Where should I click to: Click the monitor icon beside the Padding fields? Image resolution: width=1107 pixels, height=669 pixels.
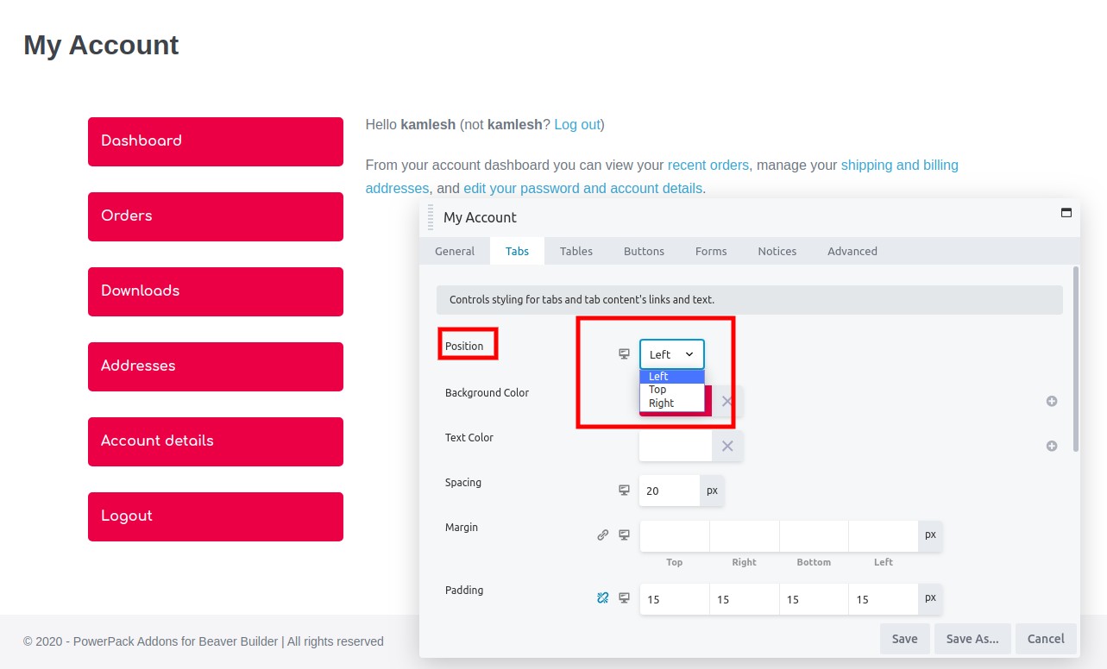[x=624, y=597]
